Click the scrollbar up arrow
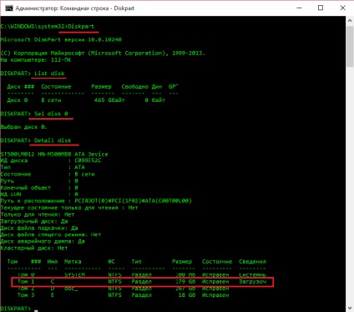 (350, 21)
